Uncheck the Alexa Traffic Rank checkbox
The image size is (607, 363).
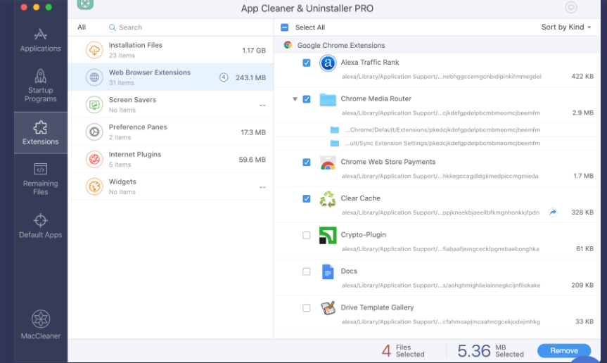pos(307,63)
